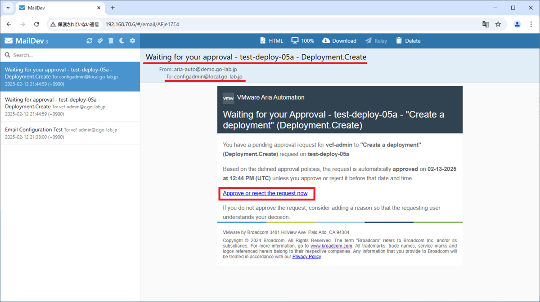The image size is (540, 302).
Task: Click the not-secure connection warning badge
Action: (74, 24)
